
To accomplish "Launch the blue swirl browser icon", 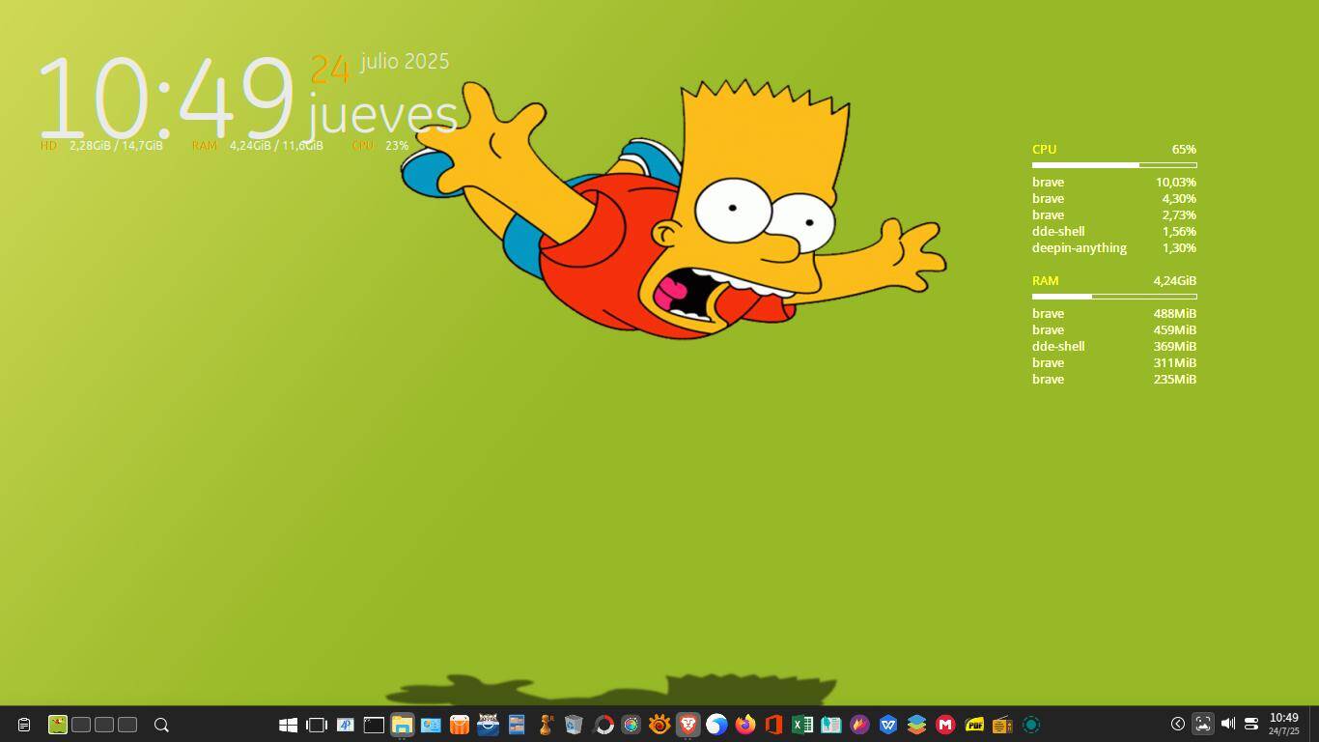I will coord(716,725).
